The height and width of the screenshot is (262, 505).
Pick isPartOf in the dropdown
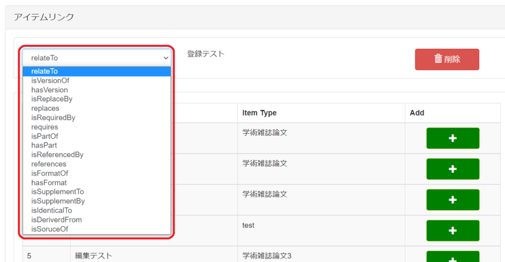[45, 136]
